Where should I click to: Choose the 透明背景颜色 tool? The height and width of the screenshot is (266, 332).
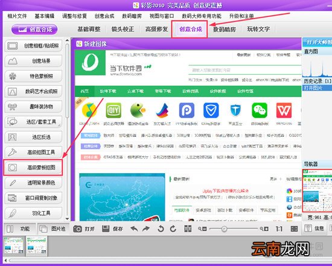(33, 183)
